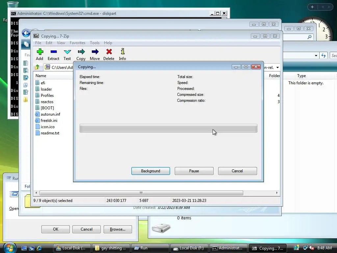Screen dimensions: 337x253
Task: Open the Favorites menu in 7-Zip
Action: [77, 43]
